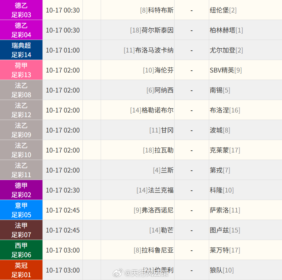
Task: Select away team SBV精英[9]
Action: point(226,70)
